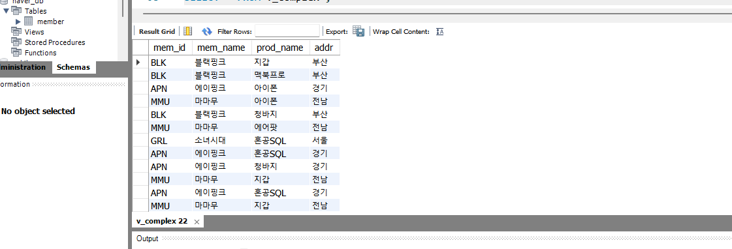Click the Output panel label

[x=147, y=239]
